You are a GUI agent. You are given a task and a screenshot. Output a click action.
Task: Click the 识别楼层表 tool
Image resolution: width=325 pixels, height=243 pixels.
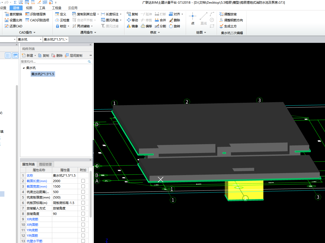coord(36,14)
